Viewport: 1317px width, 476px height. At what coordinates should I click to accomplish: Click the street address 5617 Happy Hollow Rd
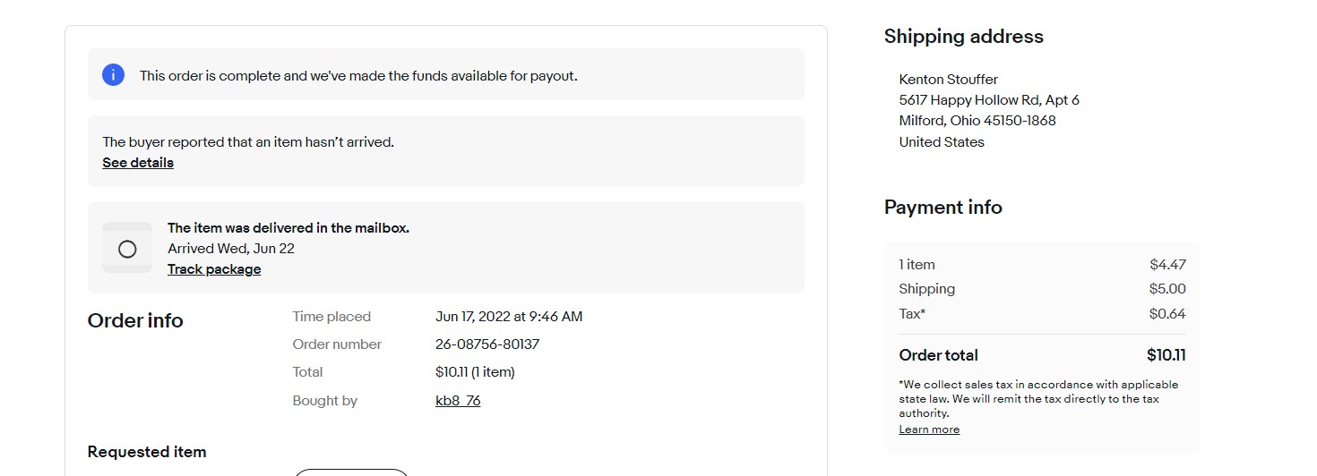(989, 100)
